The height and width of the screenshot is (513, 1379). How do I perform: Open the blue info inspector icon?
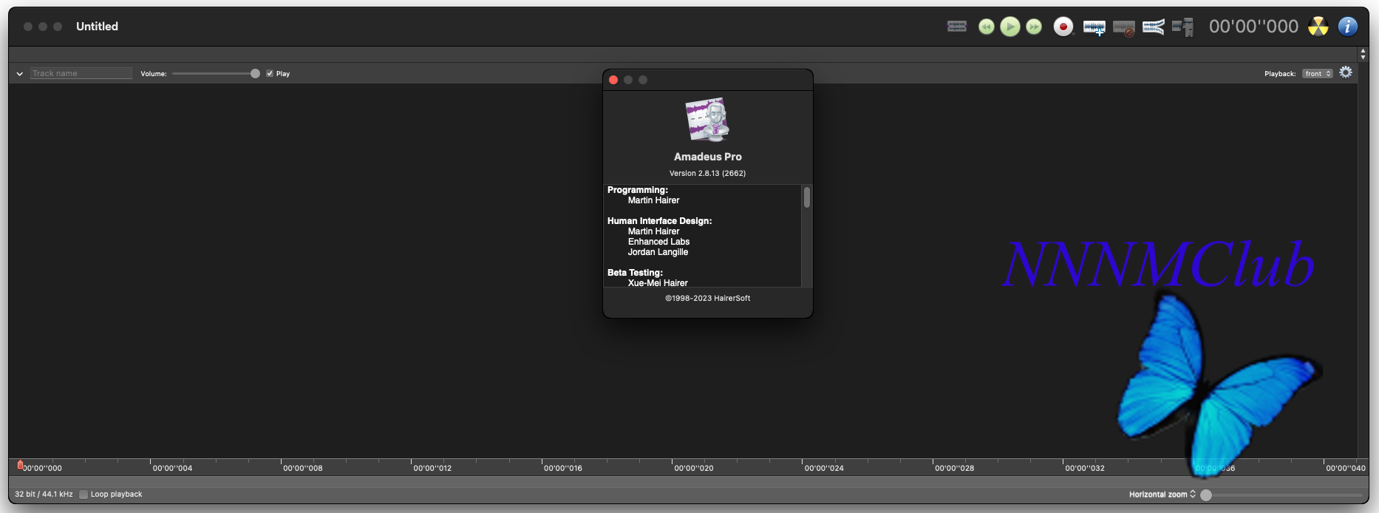[x=1347, y=27]
